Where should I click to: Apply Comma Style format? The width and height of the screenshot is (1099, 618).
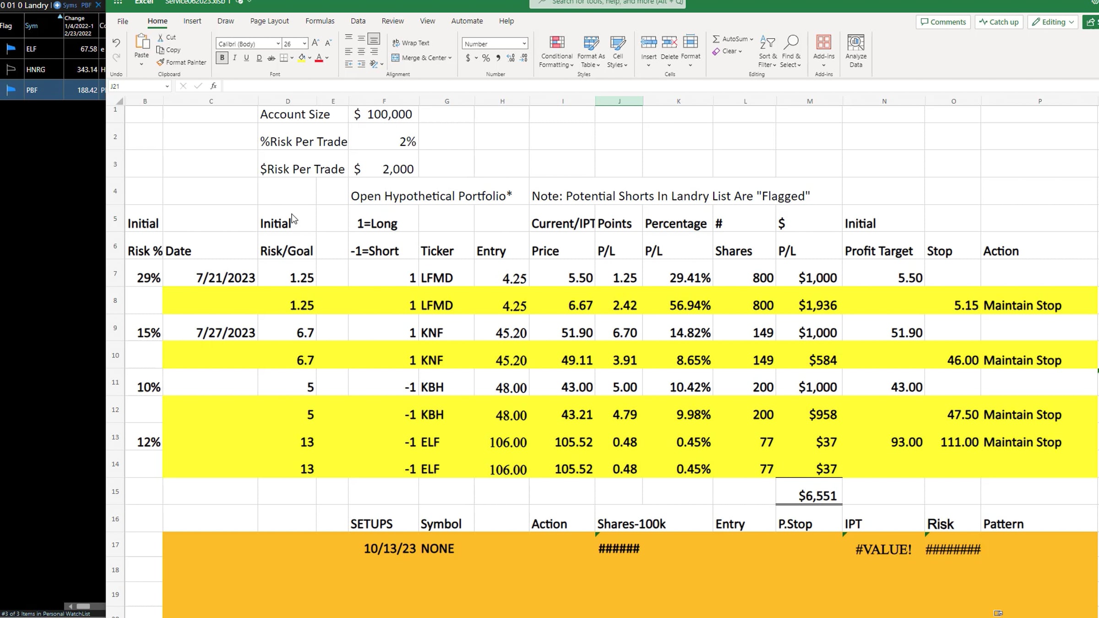(498, 58)
